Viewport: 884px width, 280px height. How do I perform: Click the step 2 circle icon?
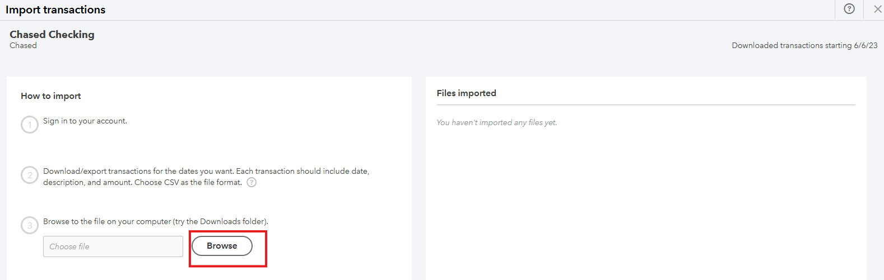point(30,175)
